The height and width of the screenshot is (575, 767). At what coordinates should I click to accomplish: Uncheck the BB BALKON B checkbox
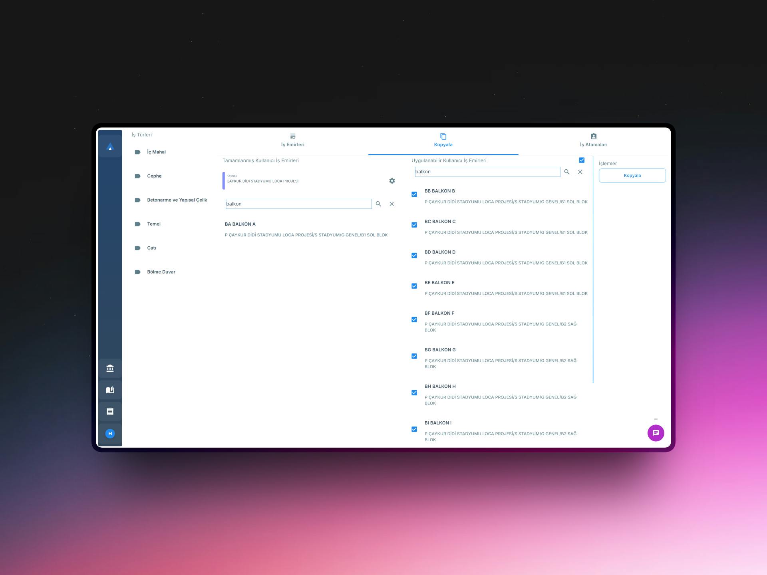coord(414,194)
